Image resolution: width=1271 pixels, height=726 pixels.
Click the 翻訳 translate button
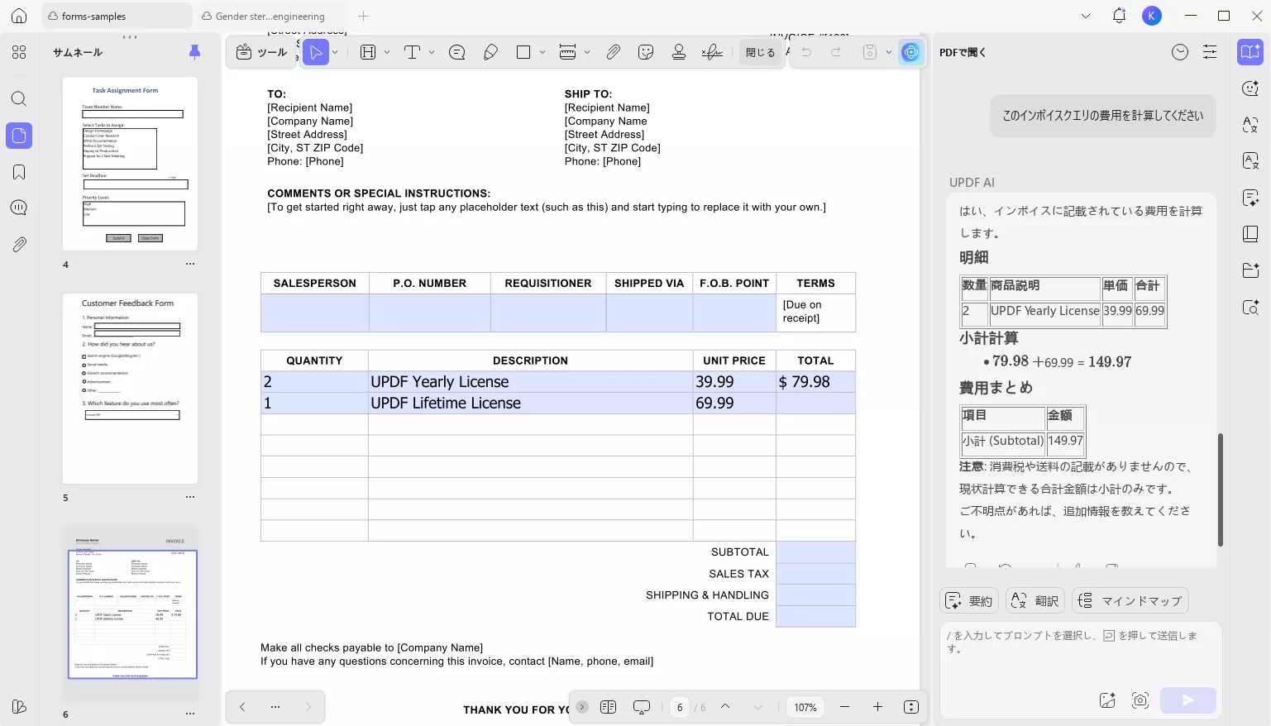[x=1034, y=601]
